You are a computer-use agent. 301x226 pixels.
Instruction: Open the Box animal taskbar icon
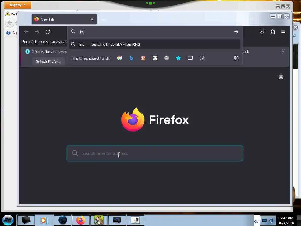click(x=99, y=220)
